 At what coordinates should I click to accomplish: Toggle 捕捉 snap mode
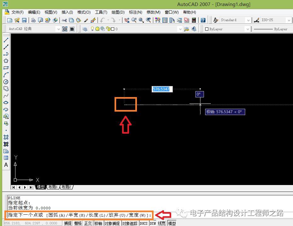click(x=68, y=223)
